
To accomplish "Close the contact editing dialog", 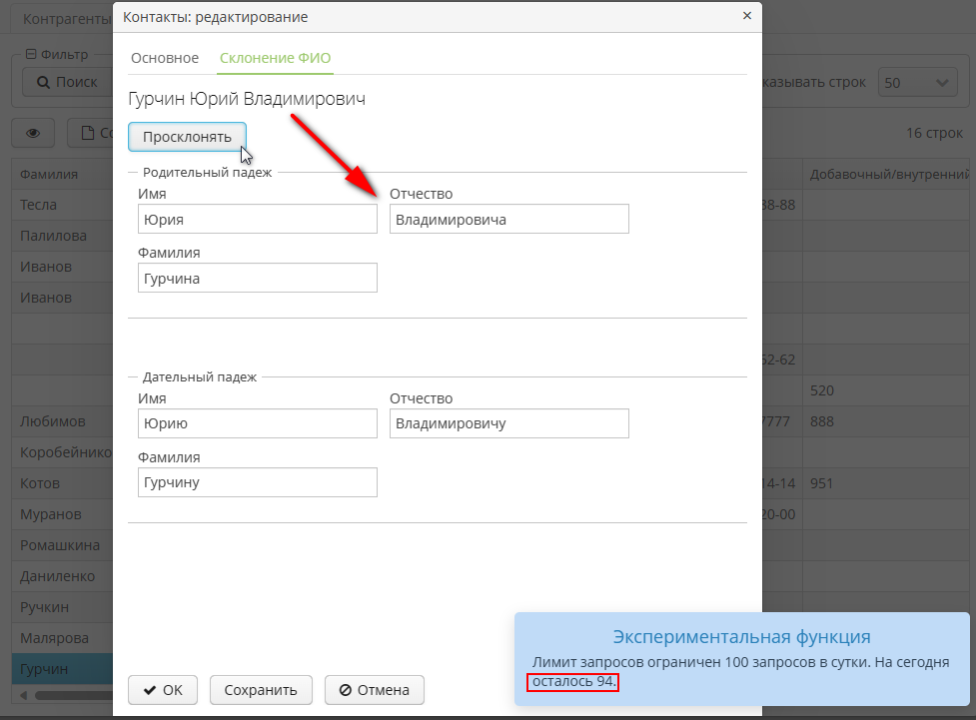I will click(x=746, y=16).
